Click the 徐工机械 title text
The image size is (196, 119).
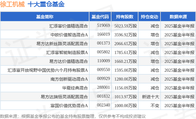pyautogui.click(x=12, y=4)
